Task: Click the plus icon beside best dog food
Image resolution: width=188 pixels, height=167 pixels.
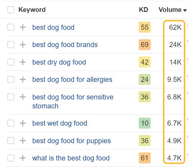Action: point(23,27)
